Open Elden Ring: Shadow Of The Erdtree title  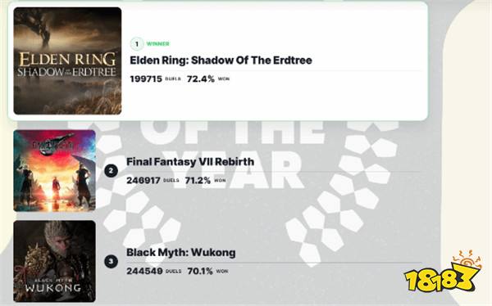pyautogui.click(x=221, y=60)
